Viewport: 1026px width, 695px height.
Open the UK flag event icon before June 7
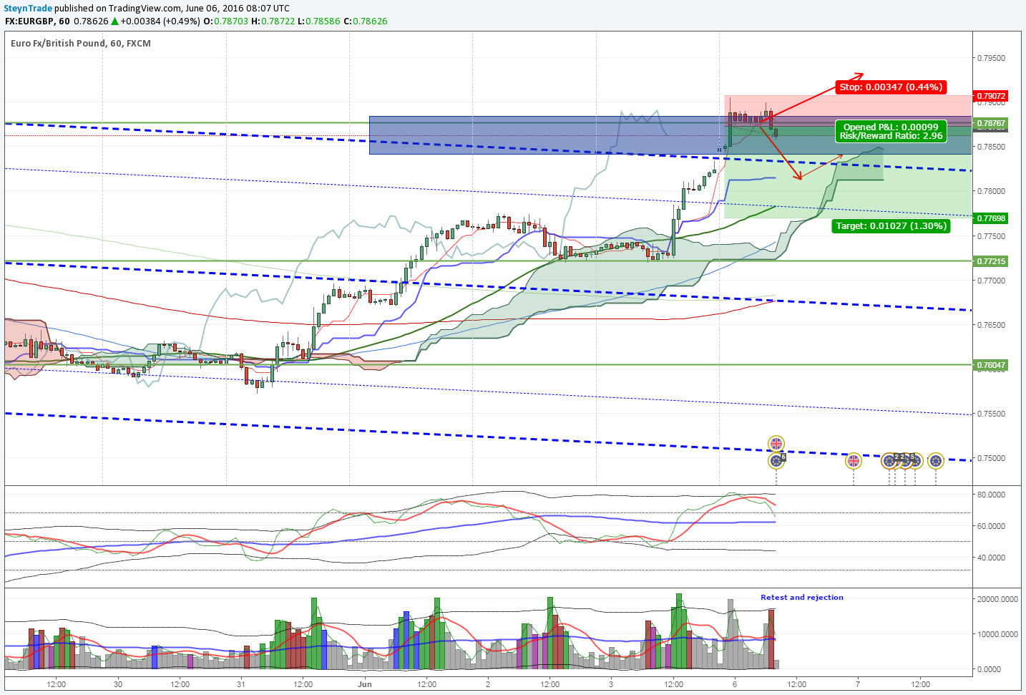[854, 461]
